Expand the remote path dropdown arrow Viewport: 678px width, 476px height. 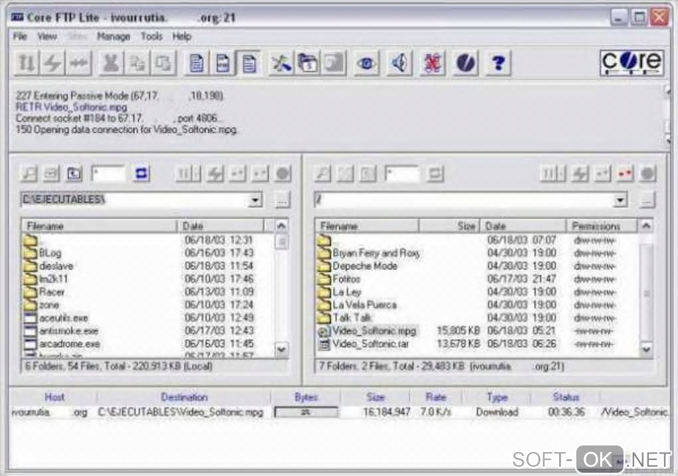click(x=620, y=200)
